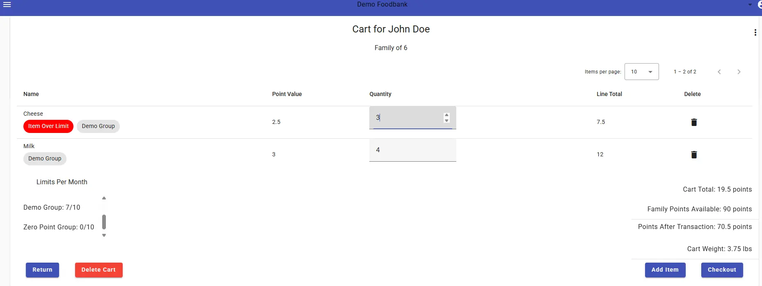Open the Items per page dropdown
Screen dimensions: 762x286
click(641, 72)
